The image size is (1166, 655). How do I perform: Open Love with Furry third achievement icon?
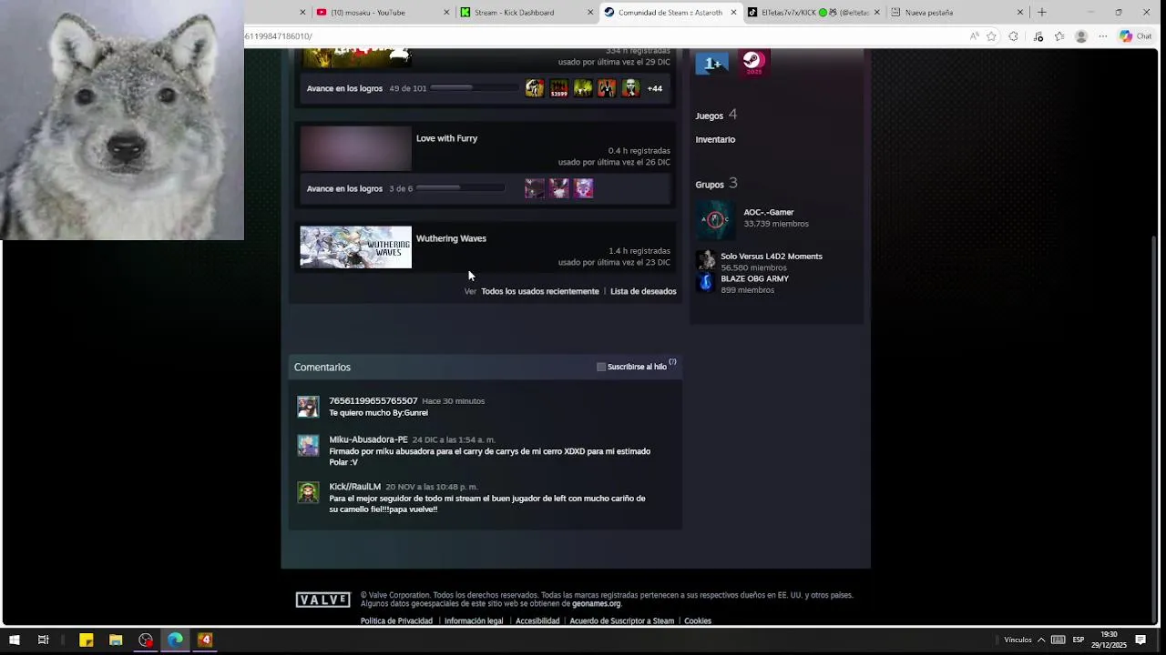(x=584, y=188)
